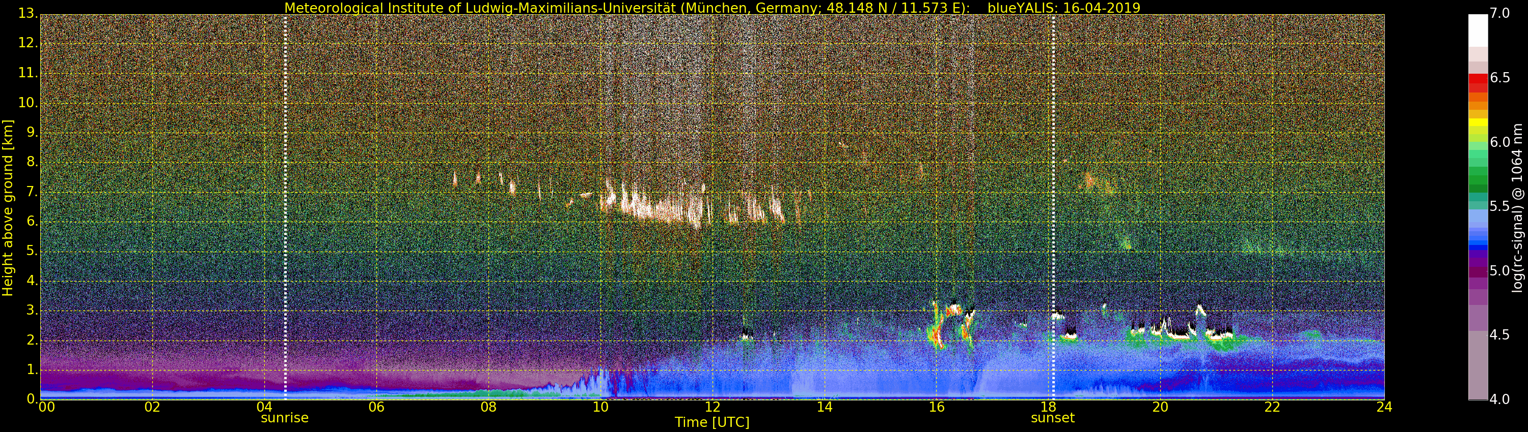Click colorbar tick value '4.0'
The image size is (1528, 432).
click(x=1500, y=399)
